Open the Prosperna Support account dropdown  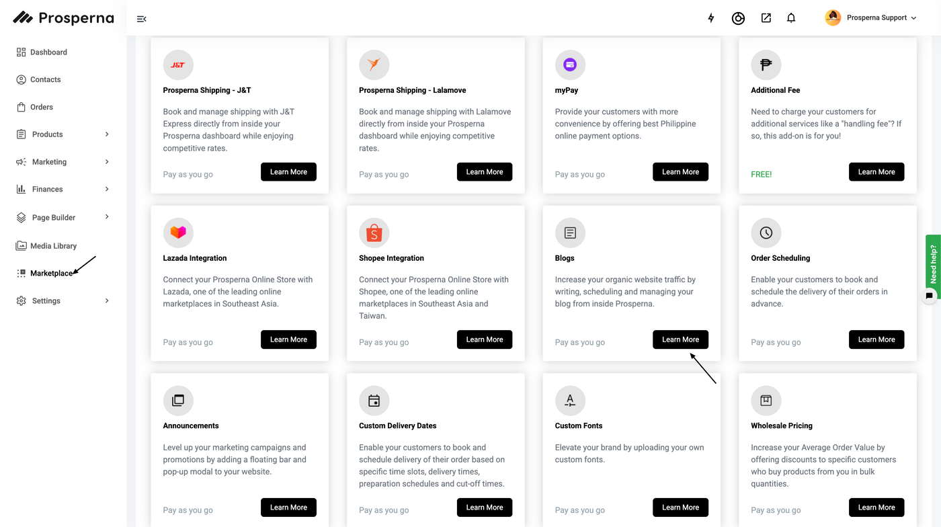(871, 18)
